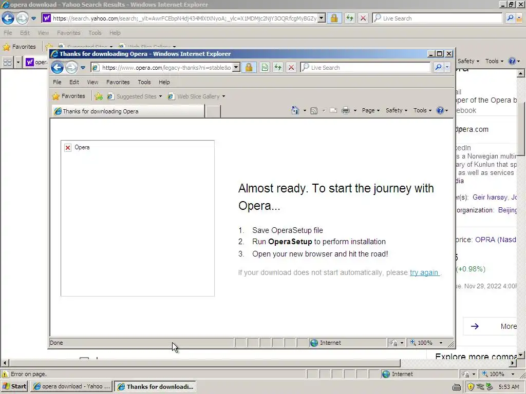Screen dimensions: 526x394
Task: Switch to opera download - Yahoo taskbar item
Action: pos(71,386)
